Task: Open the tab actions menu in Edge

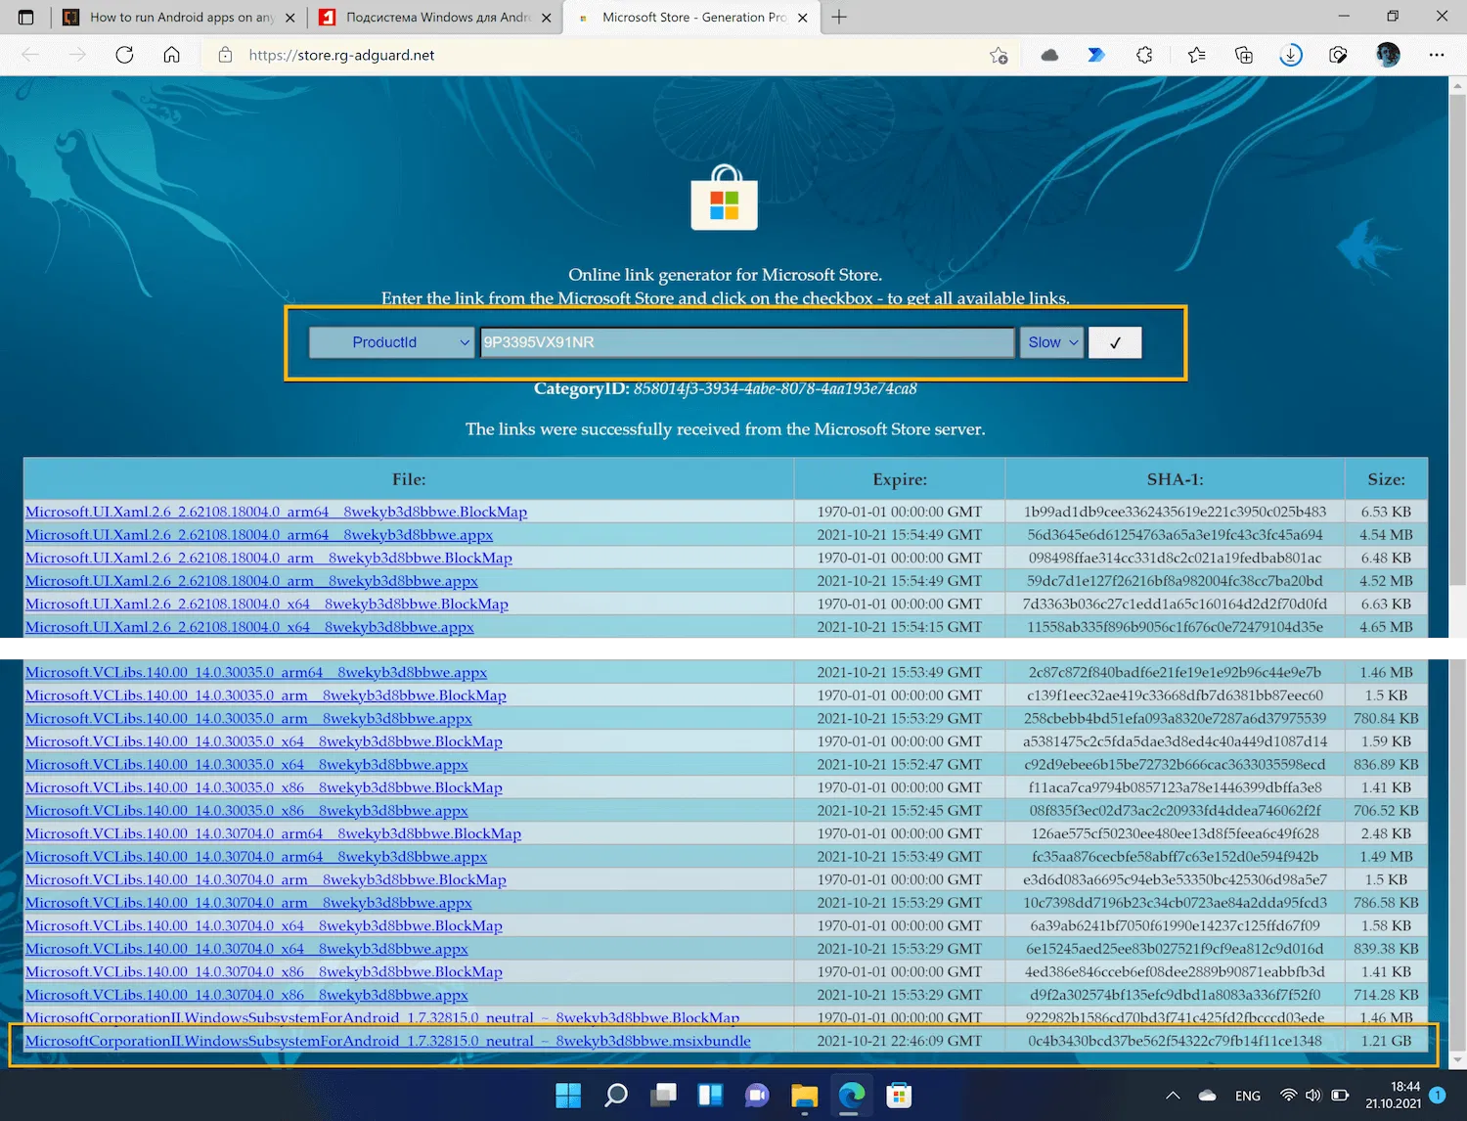Action: click(x=26, y=17)
